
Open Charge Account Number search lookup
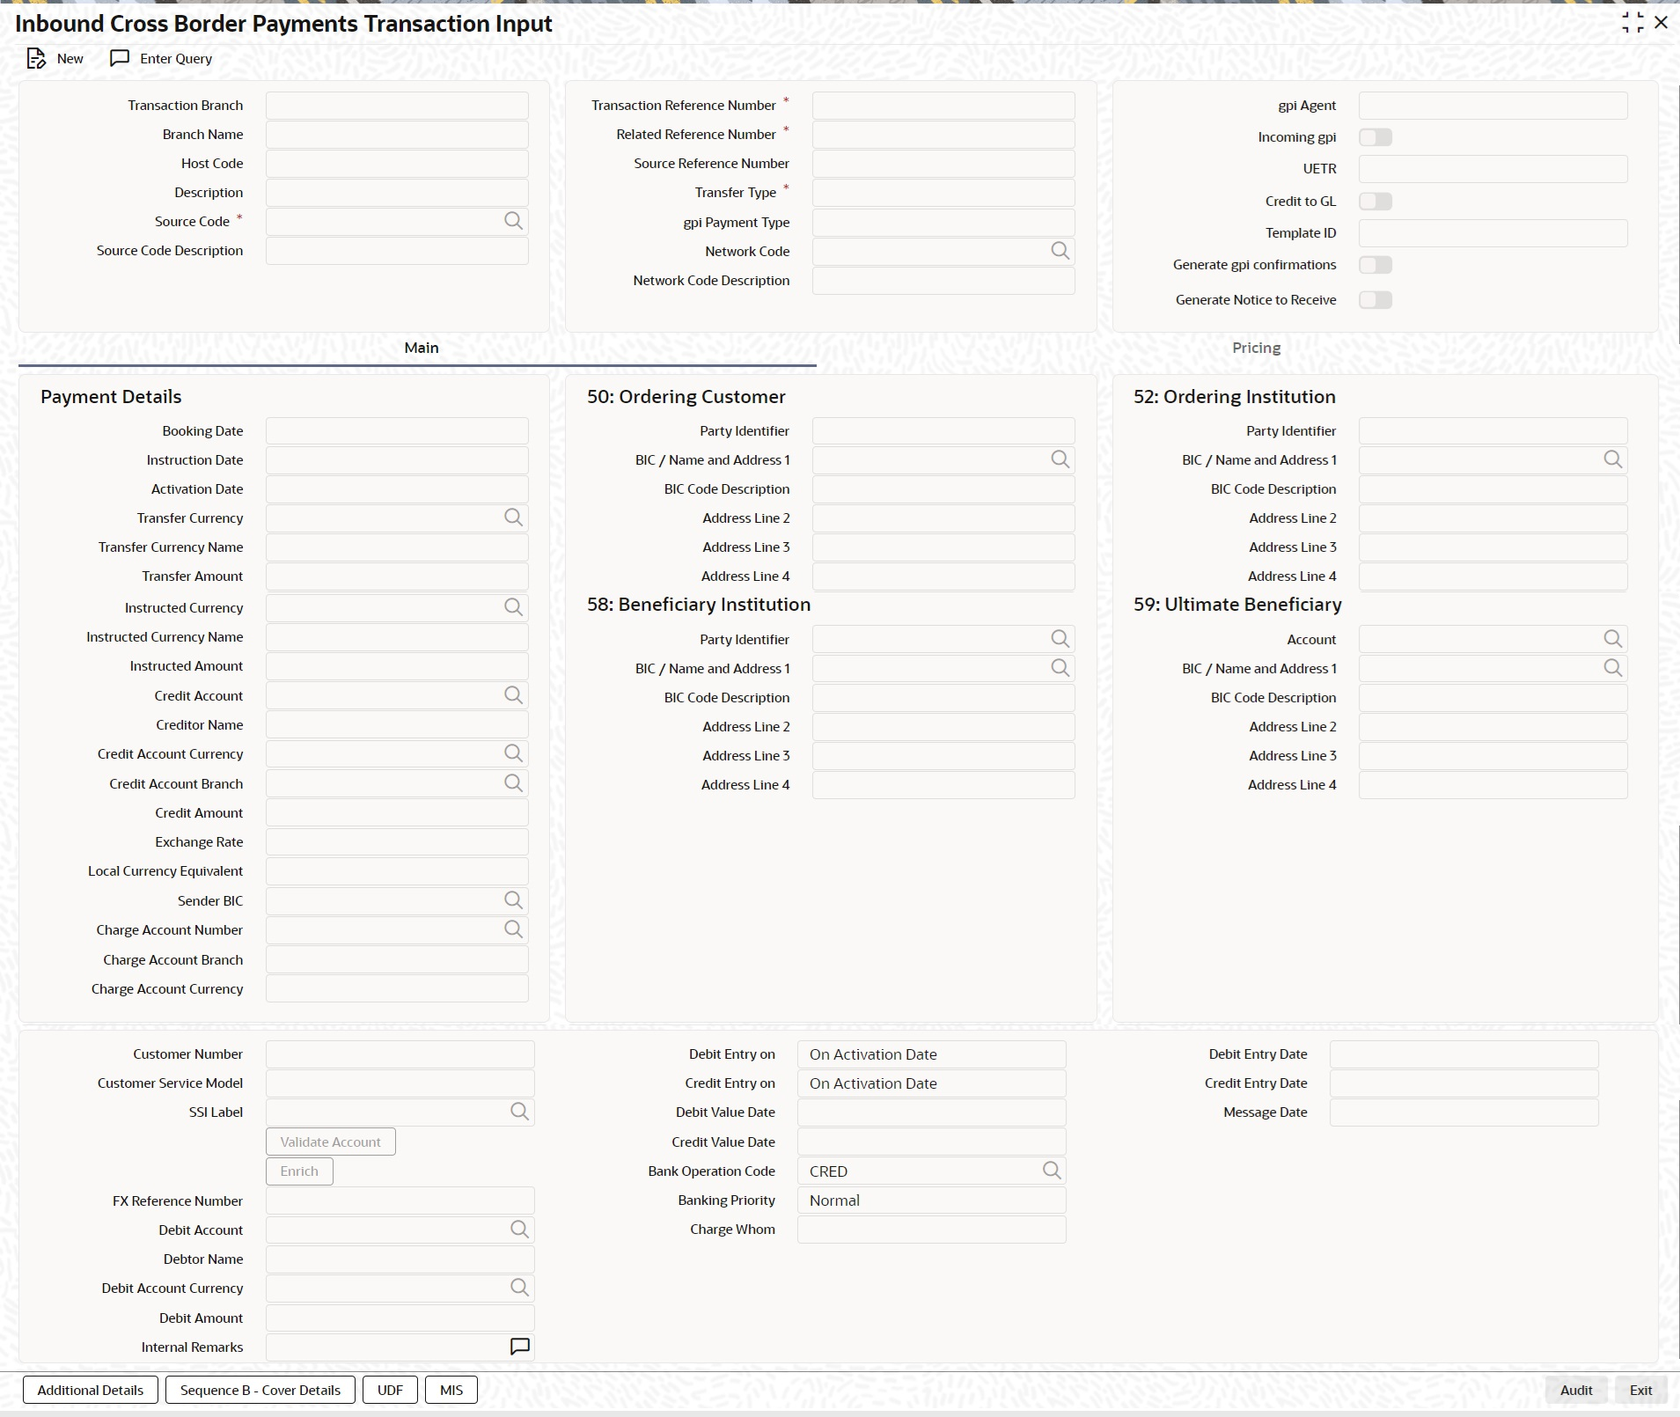[x=514, y=929]
